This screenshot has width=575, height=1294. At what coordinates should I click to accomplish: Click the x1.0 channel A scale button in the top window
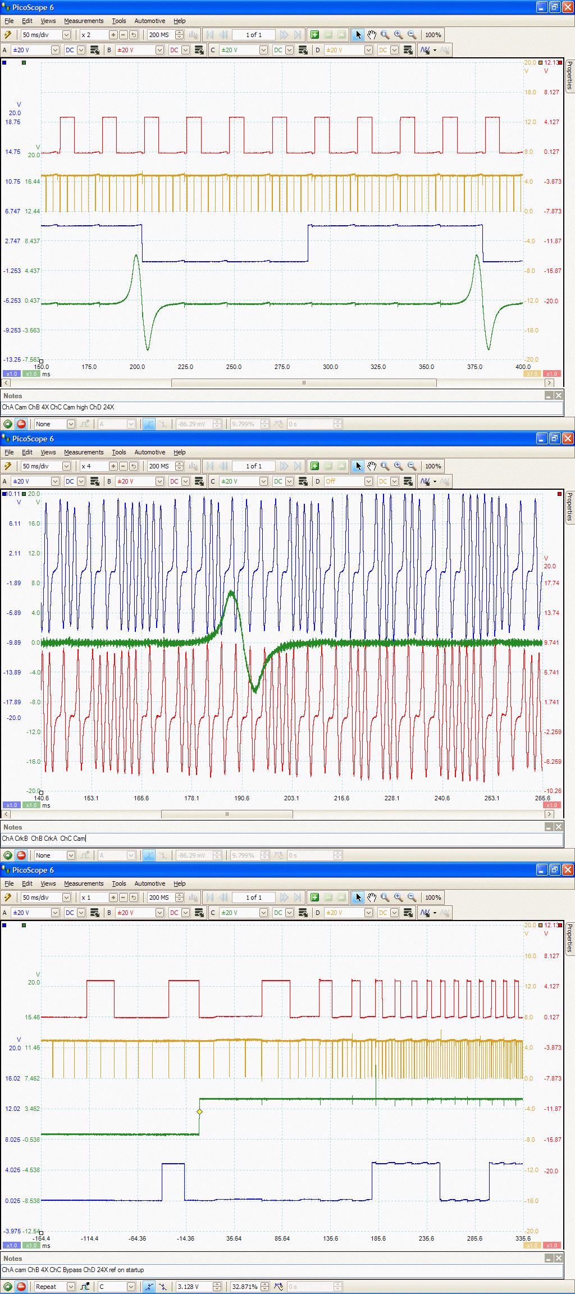[11, 373]
